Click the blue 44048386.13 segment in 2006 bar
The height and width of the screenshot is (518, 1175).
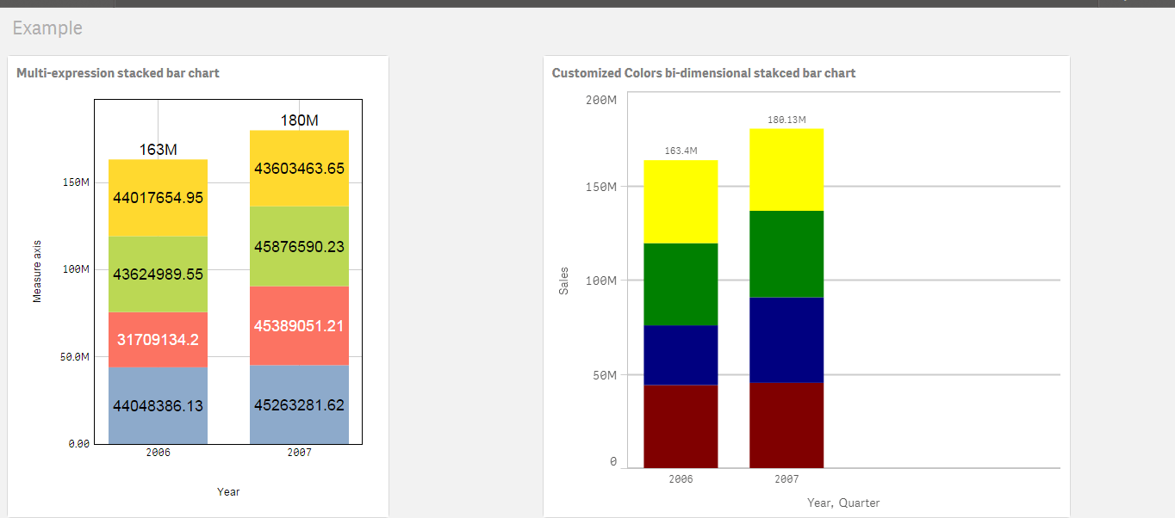coord(157,404)
